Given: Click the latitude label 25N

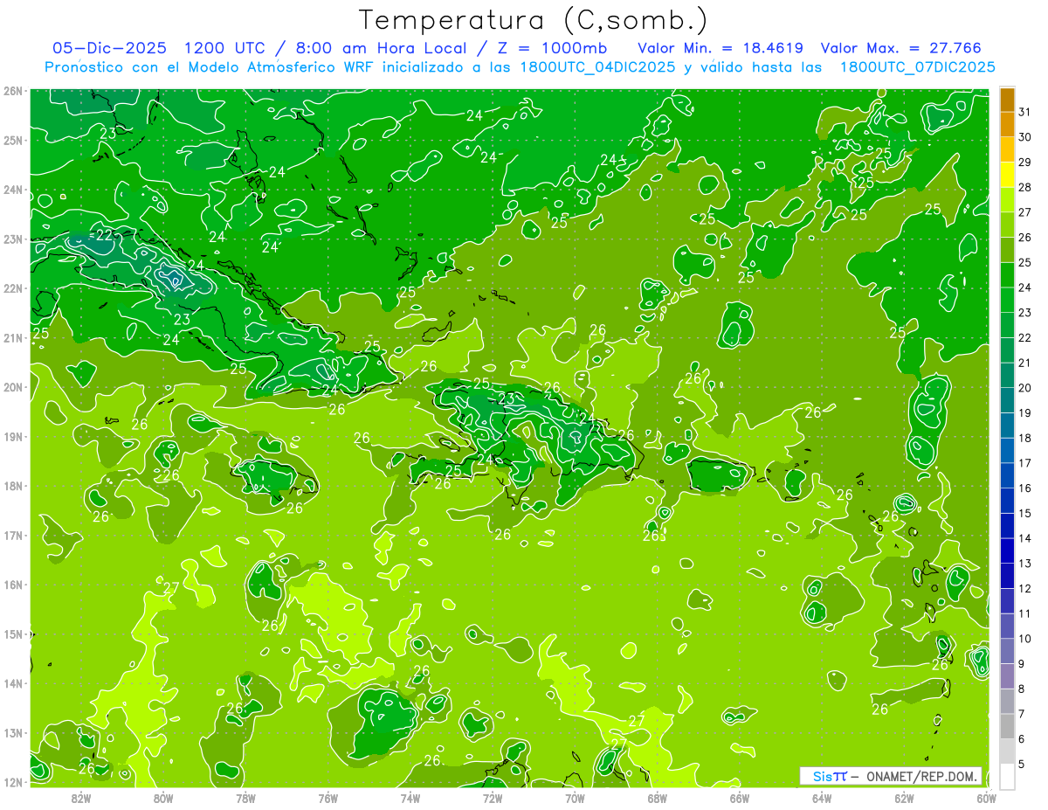Looking at the screenshot, I should point(13,141).
